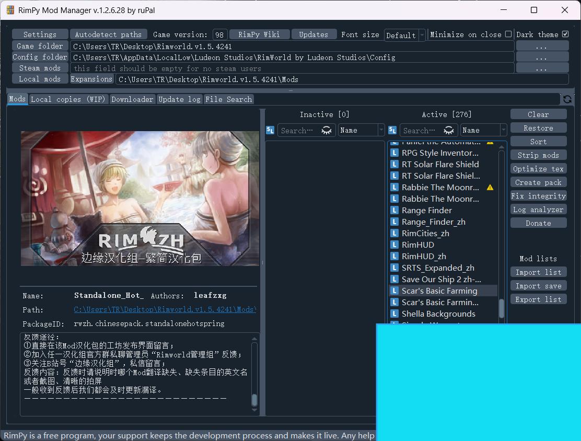Click the RimZH mod preview image
The height and width of the screenshot is (441, 581).
click(140, 198)
